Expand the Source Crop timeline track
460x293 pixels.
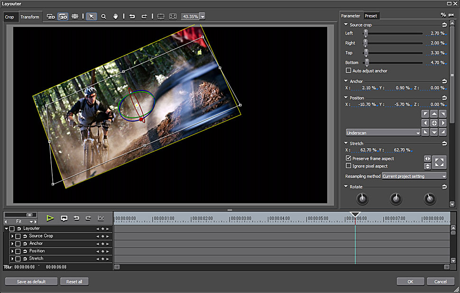12,236
